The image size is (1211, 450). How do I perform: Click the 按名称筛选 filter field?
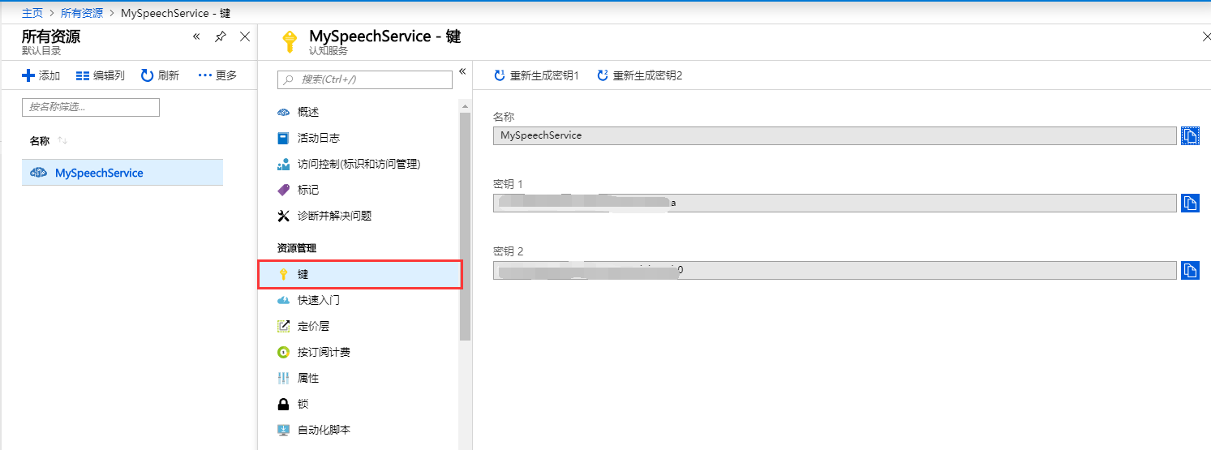91,107
